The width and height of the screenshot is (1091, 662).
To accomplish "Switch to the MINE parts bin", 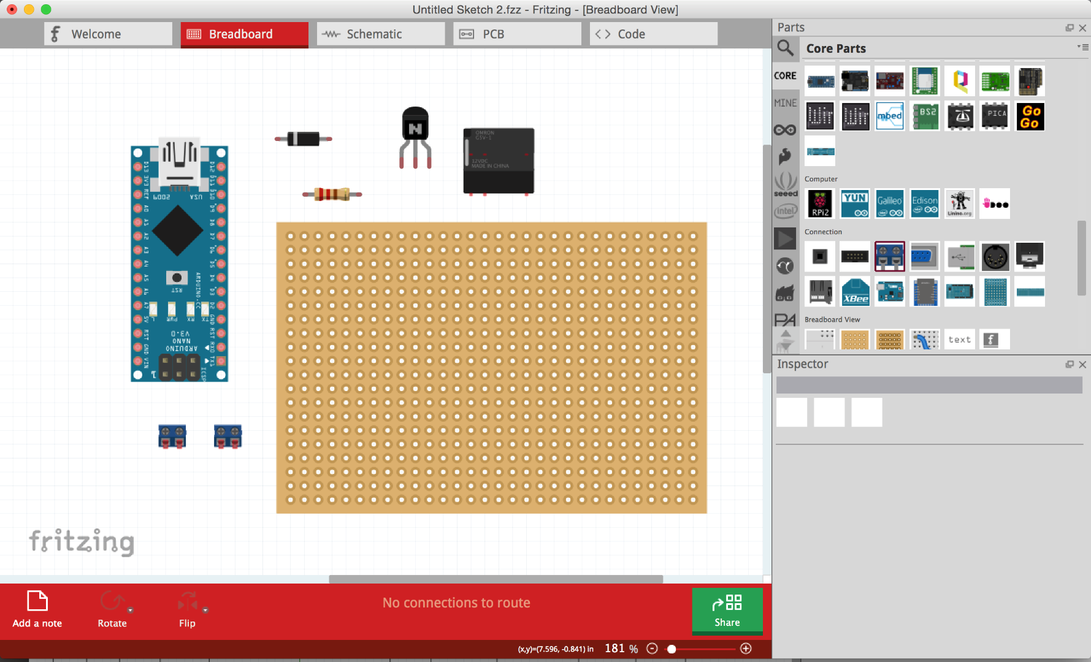I will pos(786,102).
